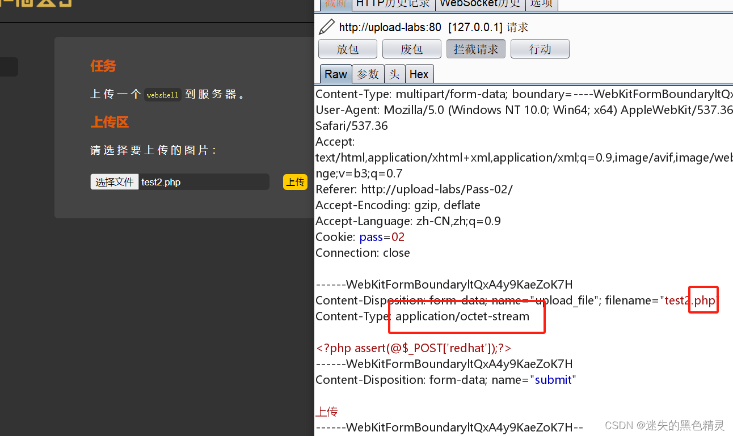Click the Referer header line

click(x=414, y=189)
